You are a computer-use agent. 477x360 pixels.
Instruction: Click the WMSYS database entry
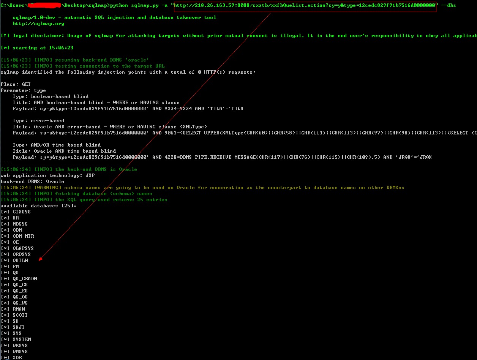[14, 352]
